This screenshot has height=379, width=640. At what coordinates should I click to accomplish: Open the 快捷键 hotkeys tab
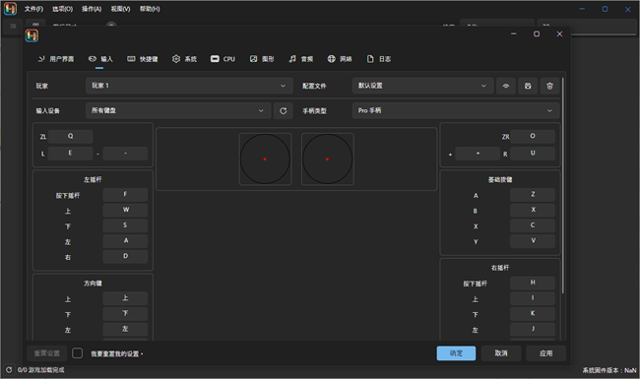click(x=143, y=59)
